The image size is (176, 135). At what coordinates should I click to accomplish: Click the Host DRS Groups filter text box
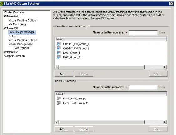click(x=143, y=87)
